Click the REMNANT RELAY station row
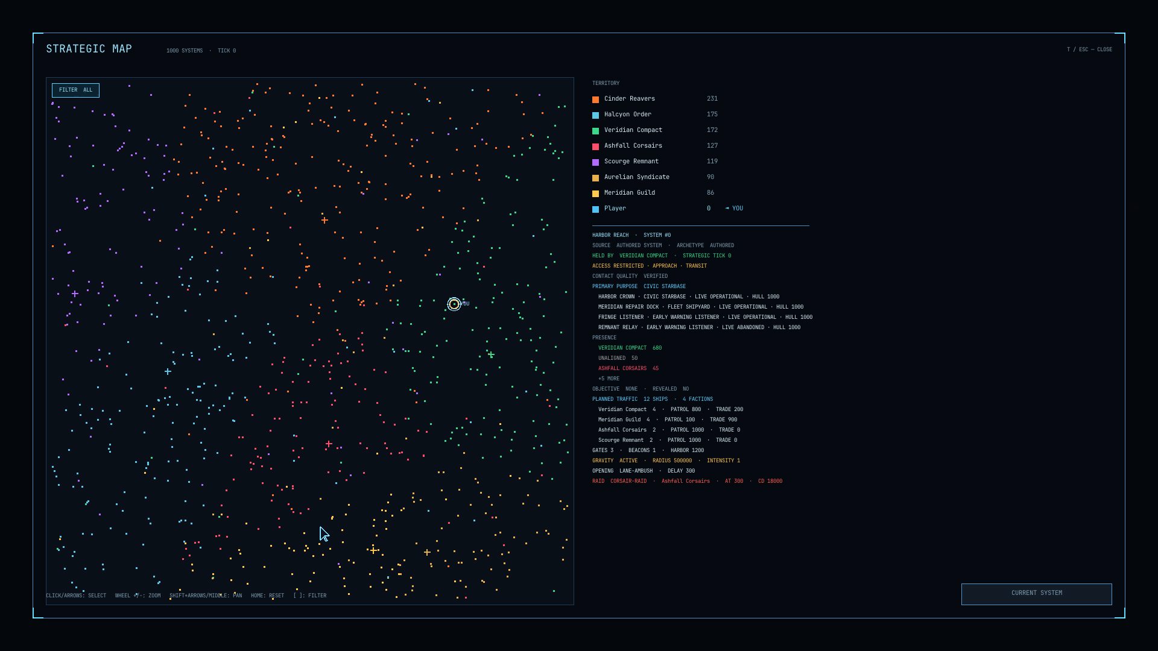 pyautogui.click(x=699, y=327)
